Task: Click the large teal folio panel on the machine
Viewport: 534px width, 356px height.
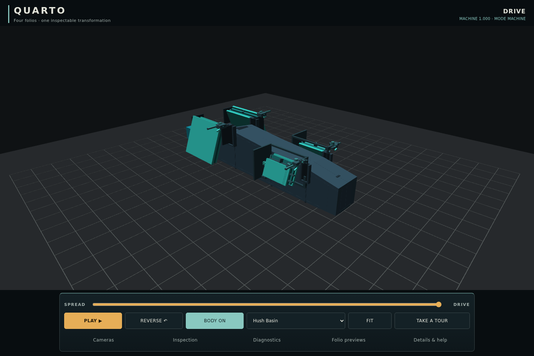Action: pyautogui.click(x=202, y=140)
